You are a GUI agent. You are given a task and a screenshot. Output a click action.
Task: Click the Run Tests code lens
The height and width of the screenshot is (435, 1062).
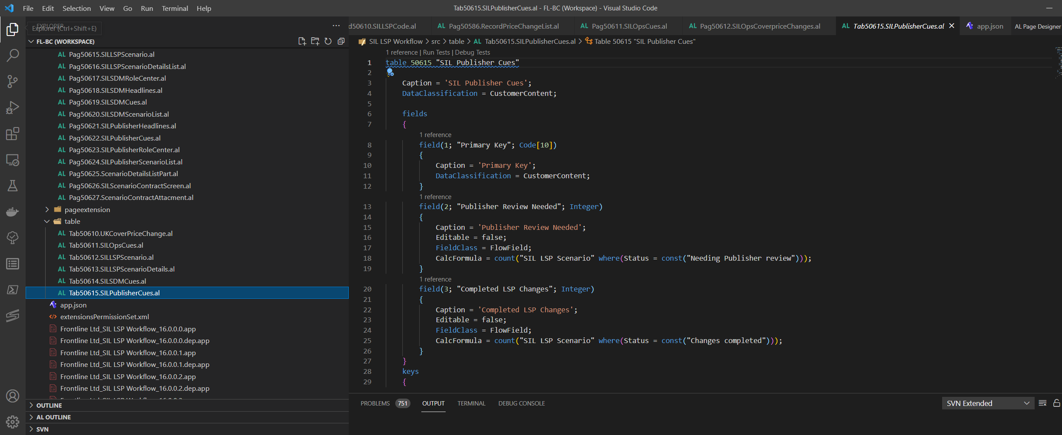[436, 52]
